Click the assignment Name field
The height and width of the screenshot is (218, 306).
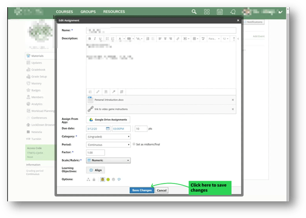(x=161, y=30)
